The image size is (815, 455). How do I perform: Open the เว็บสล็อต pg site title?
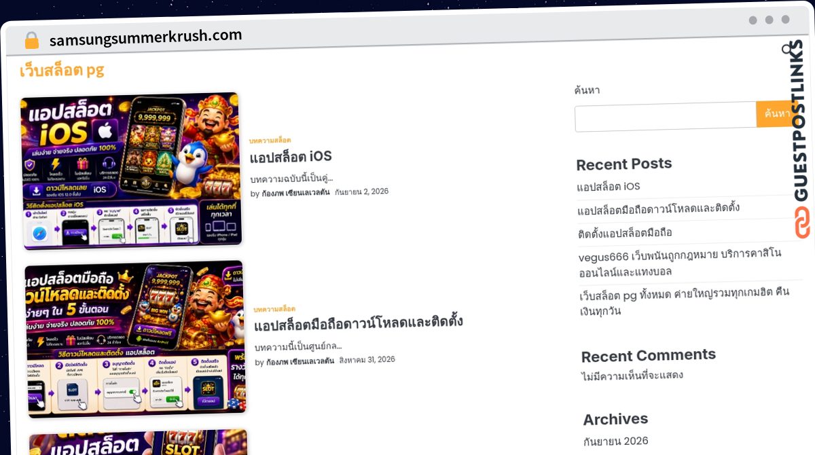[x=62, y=70]
